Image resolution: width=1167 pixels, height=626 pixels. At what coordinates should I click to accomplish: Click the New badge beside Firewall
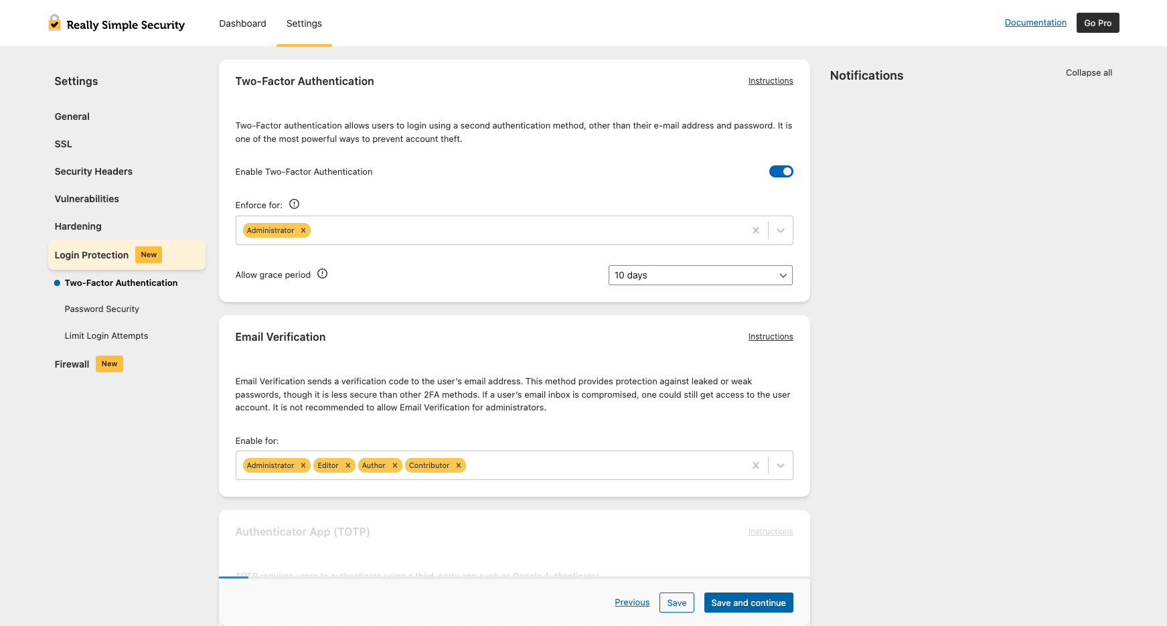point(109,364)
